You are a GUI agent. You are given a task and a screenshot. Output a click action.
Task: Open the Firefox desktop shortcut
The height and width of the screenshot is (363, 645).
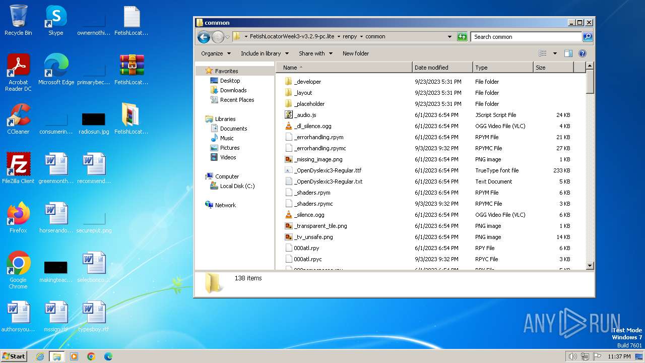click(18, 217)
